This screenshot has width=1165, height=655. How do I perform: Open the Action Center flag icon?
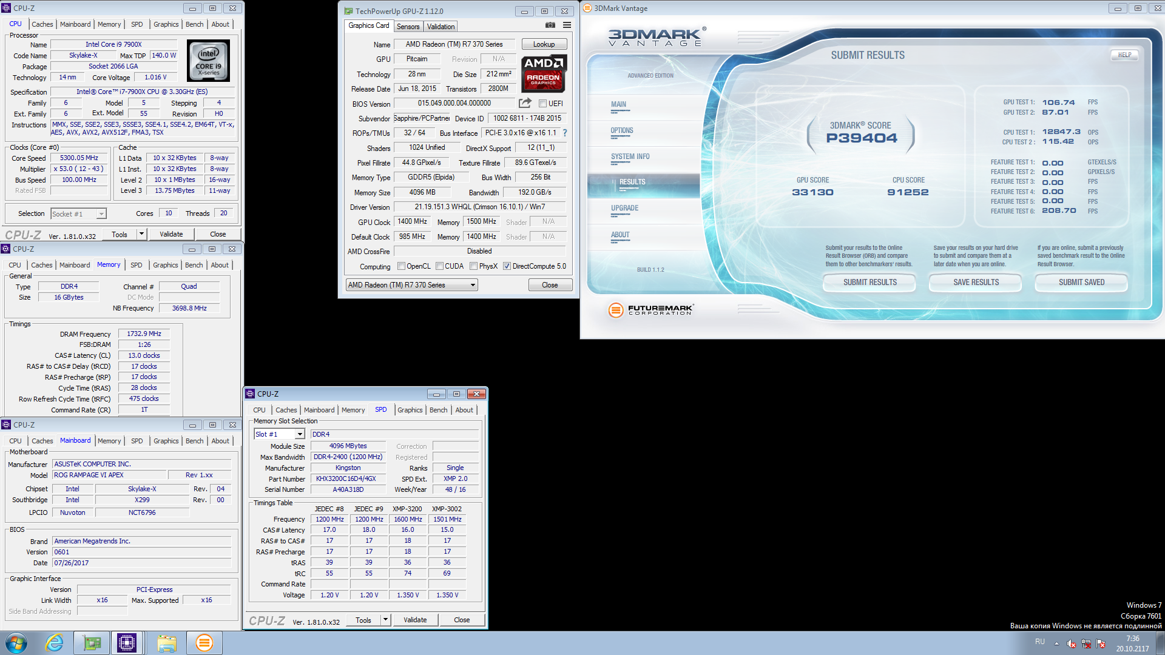click(x=1101, y=643)
